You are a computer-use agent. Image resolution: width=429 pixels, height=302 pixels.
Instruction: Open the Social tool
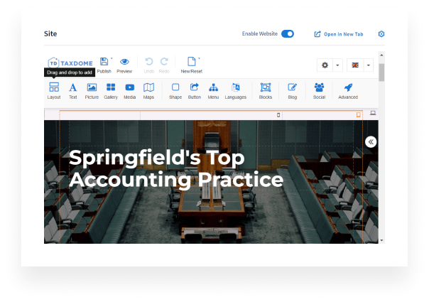[x=319, y=90]
